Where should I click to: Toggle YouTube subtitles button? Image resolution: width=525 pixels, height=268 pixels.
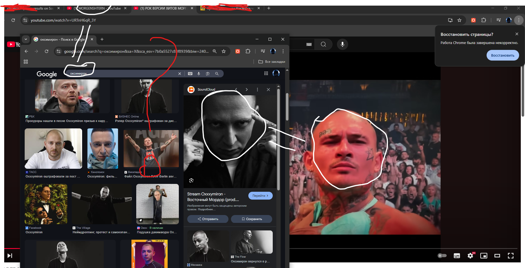[457, 256]
